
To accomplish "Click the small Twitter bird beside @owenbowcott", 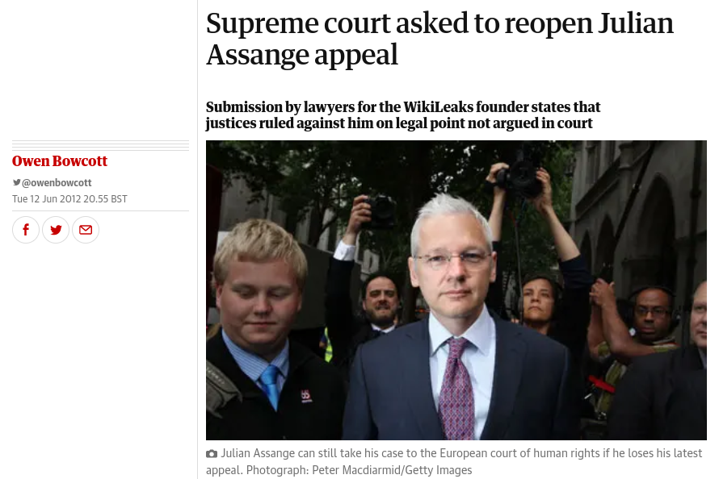I will (x=16, y=182).
